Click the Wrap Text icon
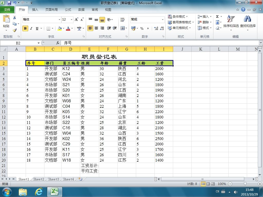This screenshot has width=263, height=197. (123, 19)
